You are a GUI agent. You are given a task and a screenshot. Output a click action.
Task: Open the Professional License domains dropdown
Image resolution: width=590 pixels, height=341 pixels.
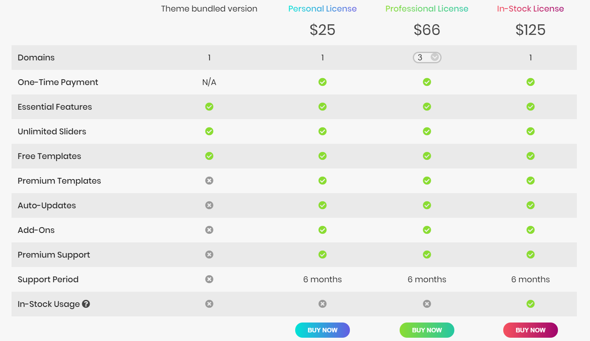point(427,58)
